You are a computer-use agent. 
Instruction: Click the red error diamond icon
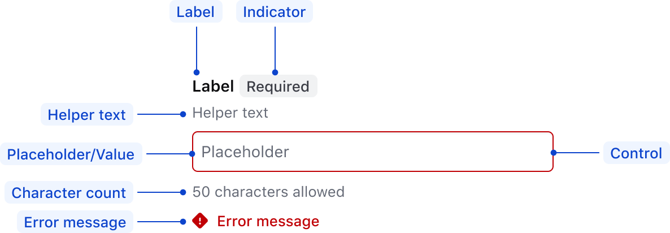200,221
